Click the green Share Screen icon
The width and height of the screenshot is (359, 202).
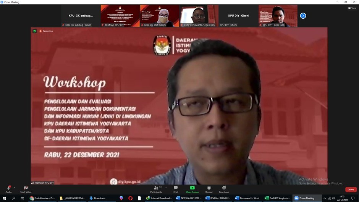point(192,188)
